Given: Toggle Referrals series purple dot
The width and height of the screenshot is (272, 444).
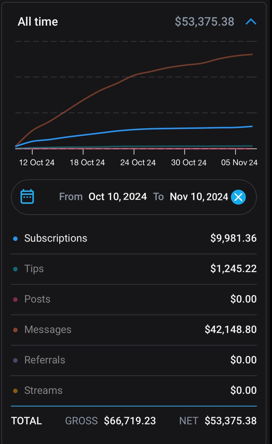Looking at the screenshot, I should [15, 360].
